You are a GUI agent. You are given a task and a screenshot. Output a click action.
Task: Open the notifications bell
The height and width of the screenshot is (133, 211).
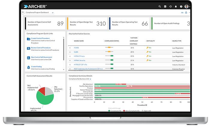click(x=176, y=7)
